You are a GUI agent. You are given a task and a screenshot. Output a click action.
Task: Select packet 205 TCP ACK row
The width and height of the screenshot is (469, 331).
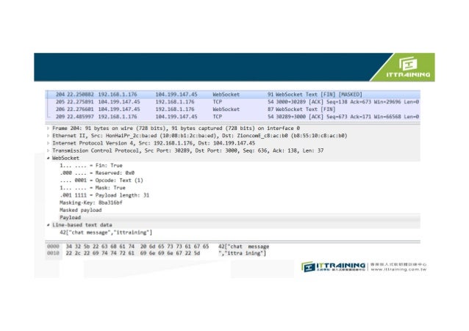233,102
